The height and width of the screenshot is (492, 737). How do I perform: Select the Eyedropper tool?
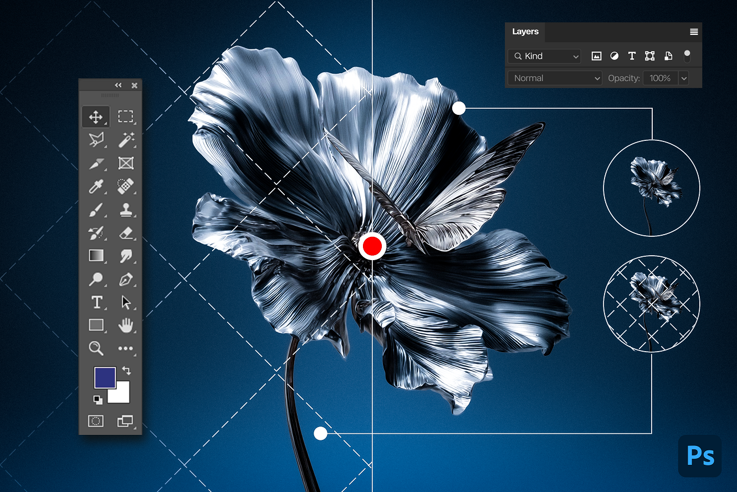96,186
